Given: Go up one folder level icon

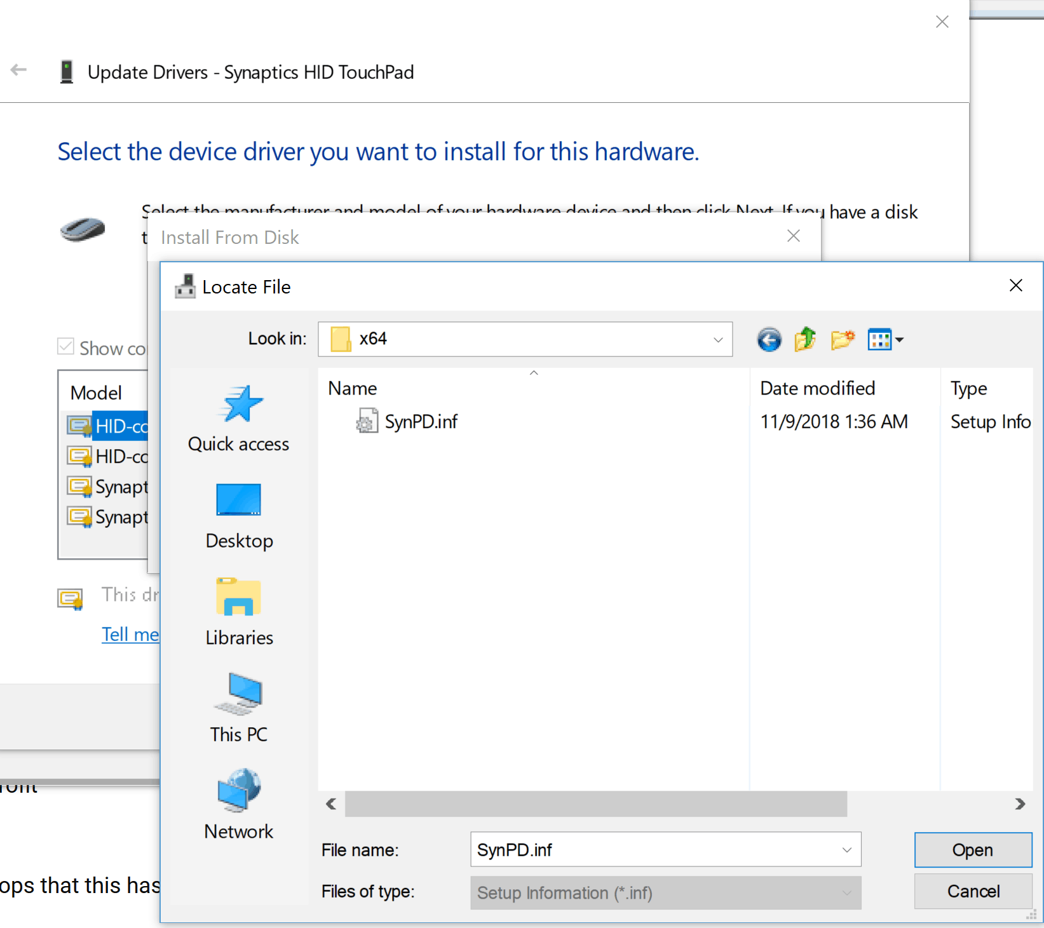Looking at the screenshot, I should [806, 339].
